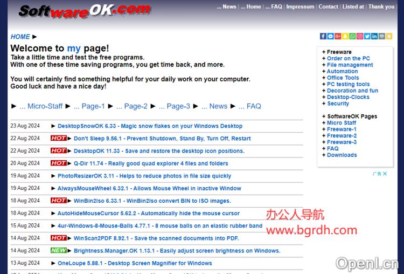Share via the Google+ icon

338,36
